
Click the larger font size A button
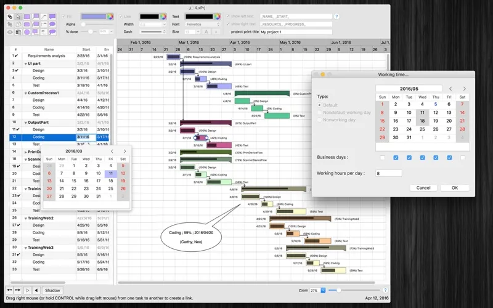(206, 32)
